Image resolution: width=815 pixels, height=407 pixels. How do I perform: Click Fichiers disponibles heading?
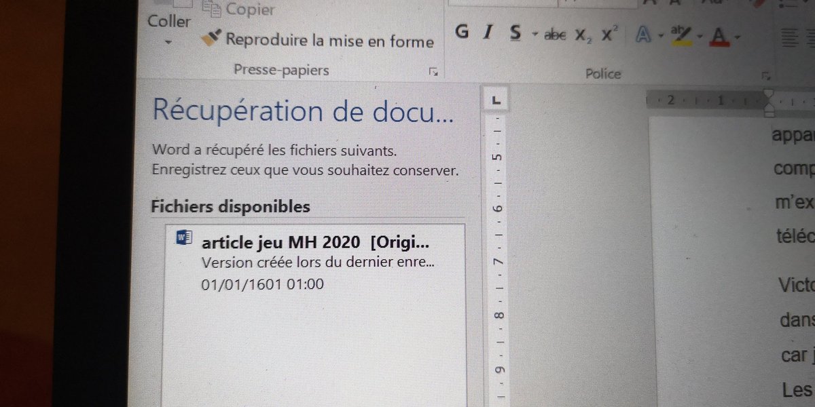click(231, 206)
